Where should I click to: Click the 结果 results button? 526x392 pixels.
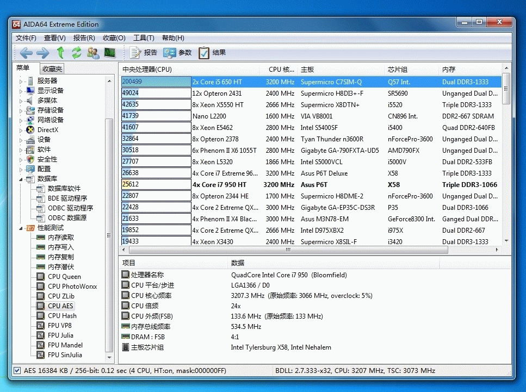(x=212, y=53)
